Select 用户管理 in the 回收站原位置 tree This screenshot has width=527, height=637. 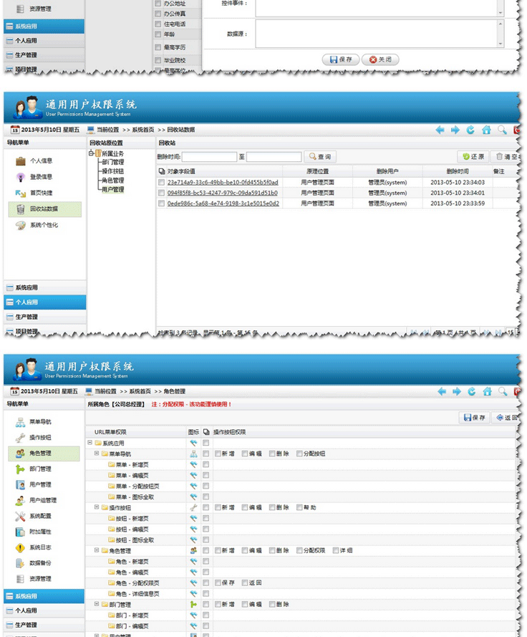[x=113, y=190]
